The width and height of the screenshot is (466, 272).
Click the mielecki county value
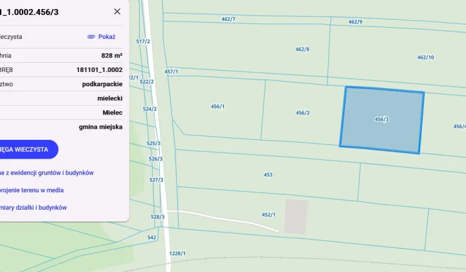click(x=109, y=98)
